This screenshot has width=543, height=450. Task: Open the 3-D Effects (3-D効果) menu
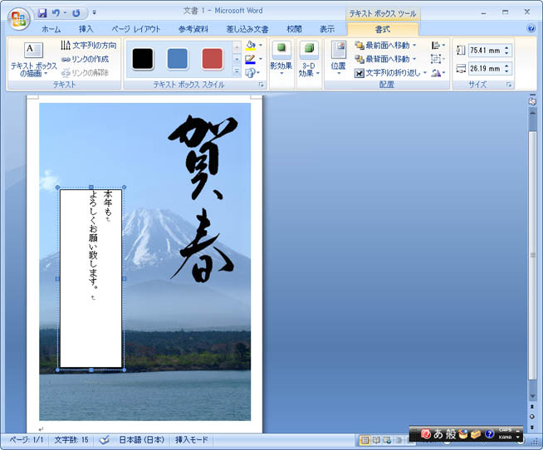308,60
